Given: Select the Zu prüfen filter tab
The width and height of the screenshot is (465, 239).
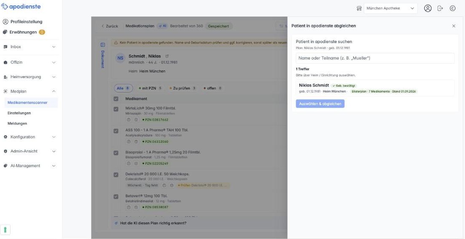Looking at the screenshot, I should (x=183, y=88).
